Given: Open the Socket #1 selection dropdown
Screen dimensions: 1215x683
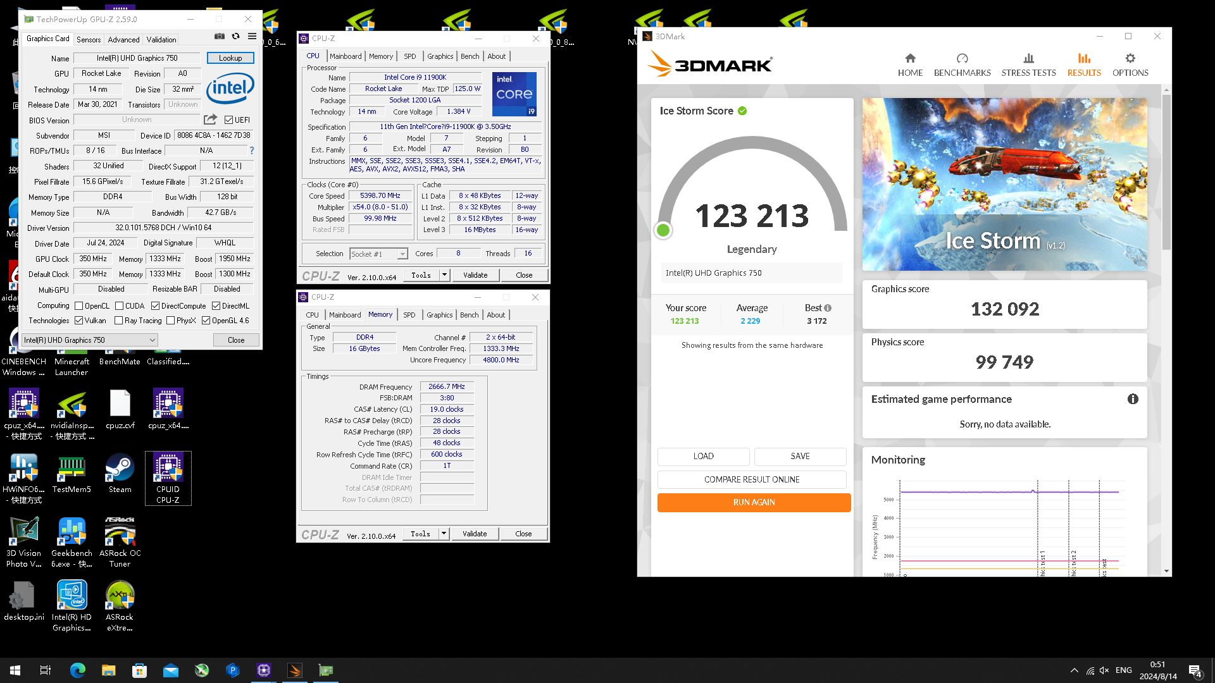Looking at the screenshot, I should 378,254.
